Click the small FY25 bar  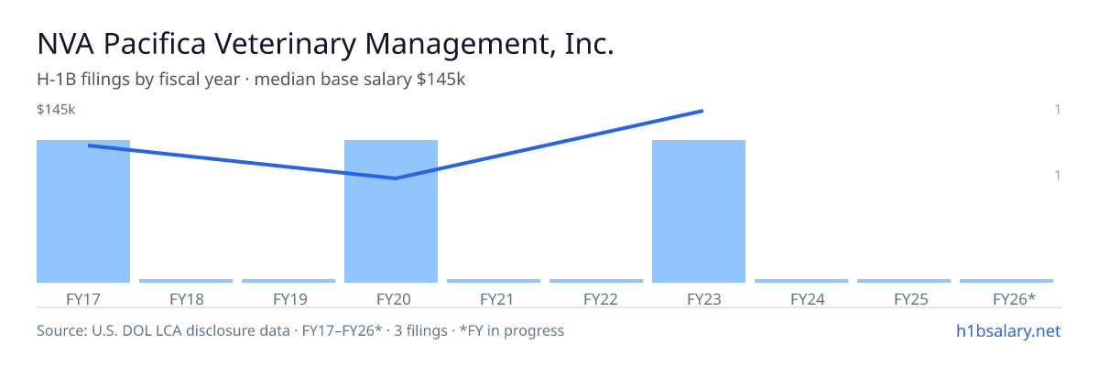pos(904,281)
